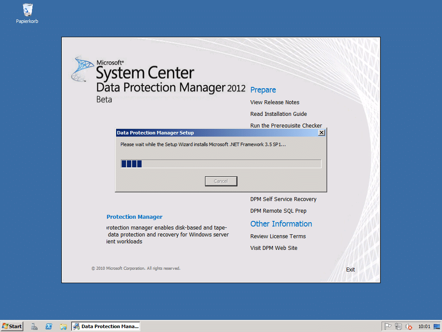Viewport: 442px width, 332px height.
Task: Click the Show Desktop icon beside the clock
Action: (x=437, y=326)
